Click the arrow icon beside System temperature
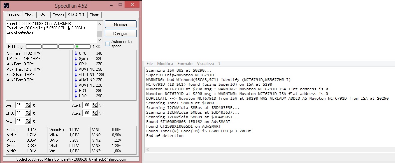The image size is (395, 163). tap(76, 59)
